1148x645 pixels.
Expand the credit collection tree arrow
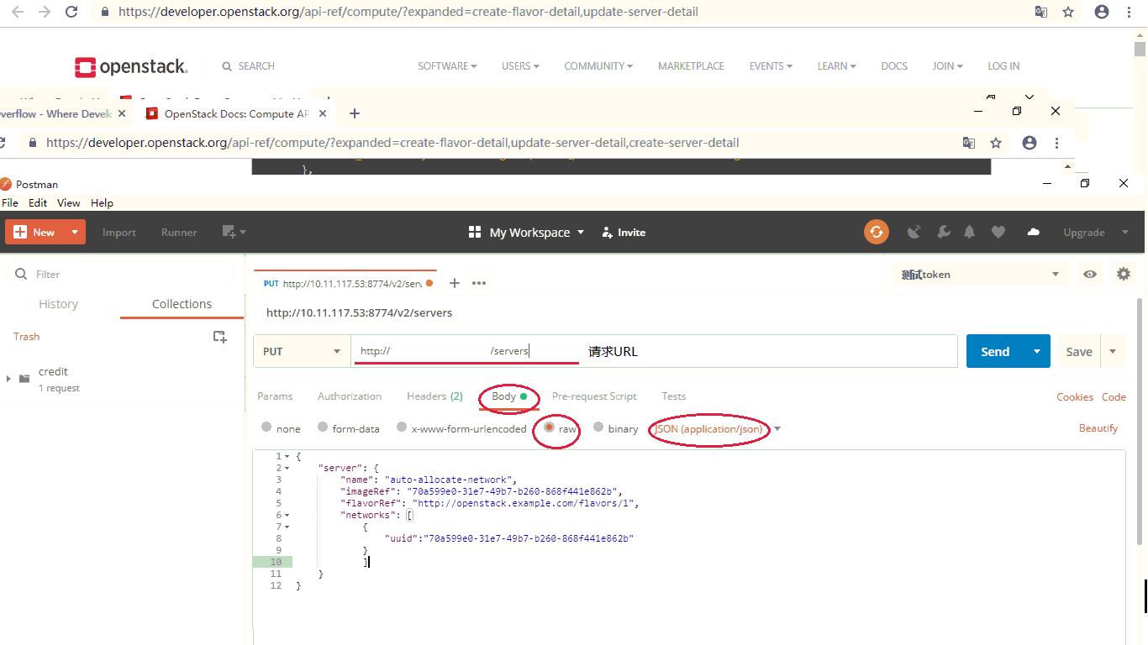click(8, 379)
